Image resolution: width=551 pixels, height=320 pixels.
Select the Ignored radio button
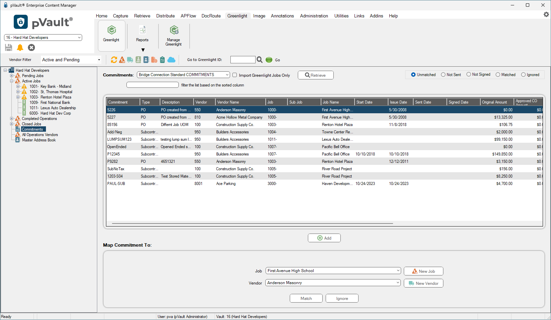pos(524,75)
